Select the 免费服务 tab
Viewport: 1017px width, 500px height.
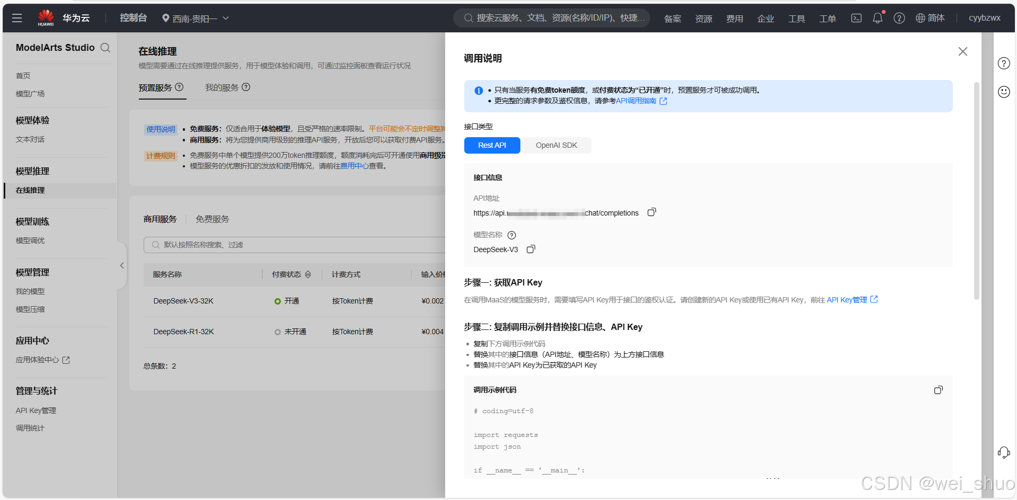coord(213,219)
